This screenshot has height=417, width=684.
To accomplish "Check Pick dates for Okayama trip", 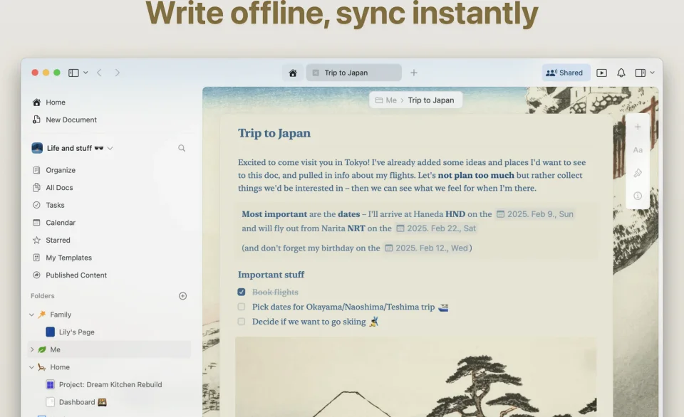I will [242, 307].
